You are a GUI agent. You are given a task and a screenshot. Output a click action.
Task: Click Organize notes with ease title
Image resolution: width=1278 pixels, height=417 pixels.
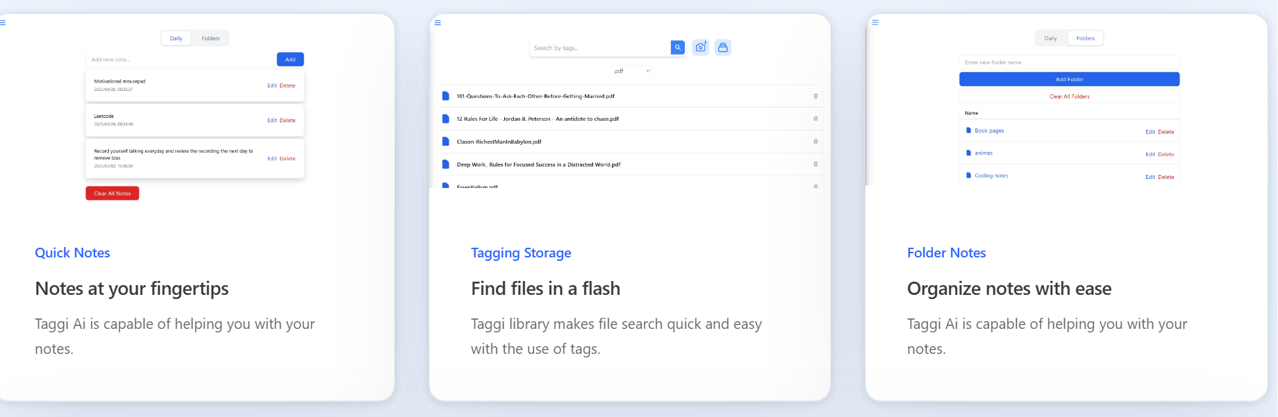(x=1009, y=289)
